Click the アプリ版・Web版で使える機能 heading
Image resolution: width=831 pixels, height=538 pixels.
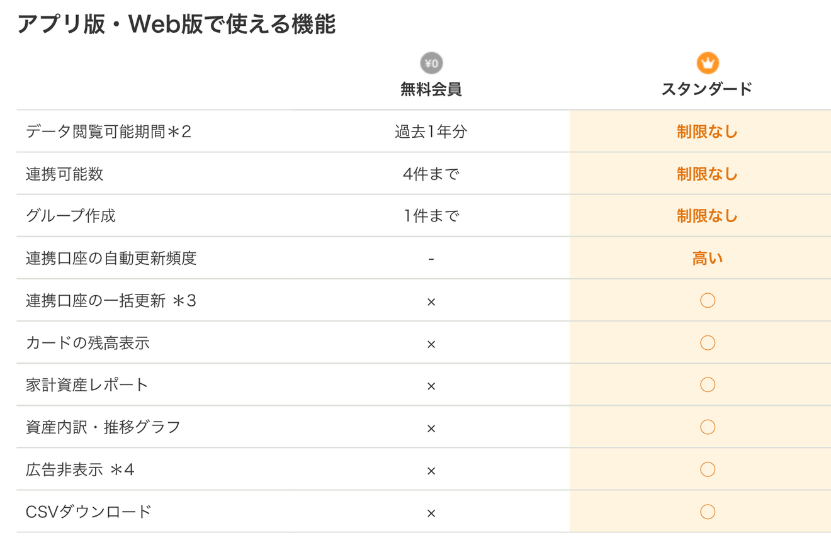point(176,25)
